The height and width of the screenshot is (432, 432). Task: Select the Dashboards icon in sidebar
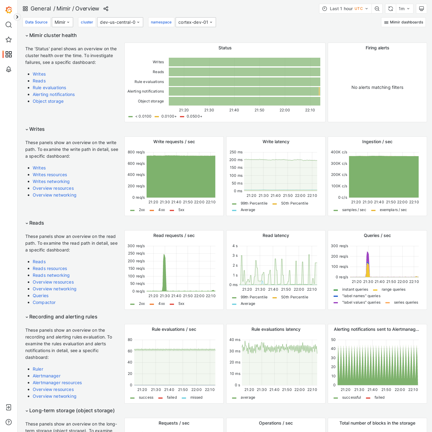pyautogui.click(x=8, y=54)
